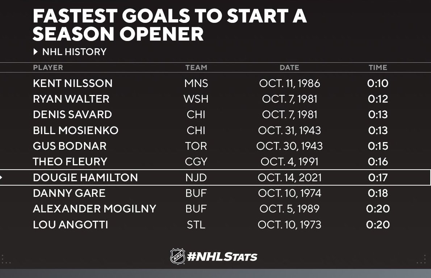
Task: Select the TIME column header
Action: tap(378, 67)
